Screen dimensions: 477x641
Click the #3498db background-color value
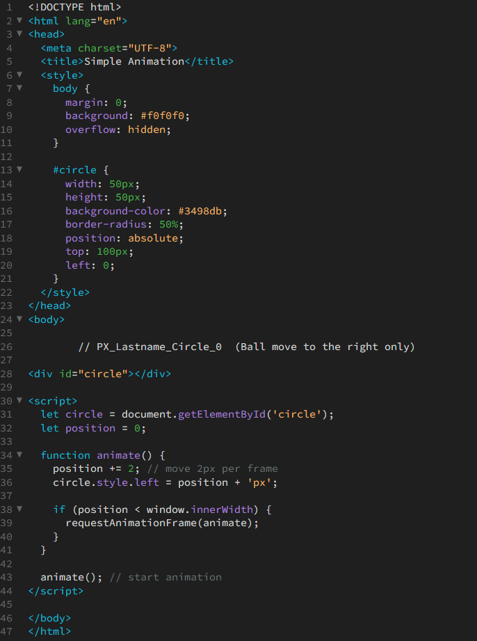coord(202,211)
